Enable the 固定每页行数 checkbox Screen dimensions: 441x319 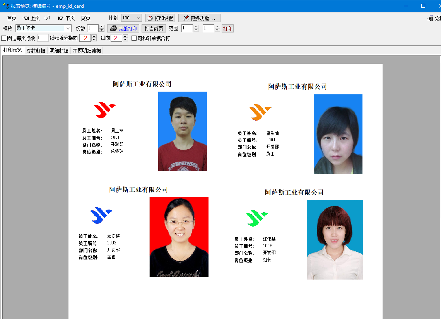click(4, 38)
